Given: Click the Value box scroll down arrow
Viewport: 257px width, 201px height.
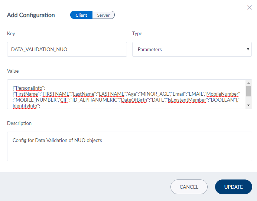Looking at the screenshot, I should click(x=248, y=105).
